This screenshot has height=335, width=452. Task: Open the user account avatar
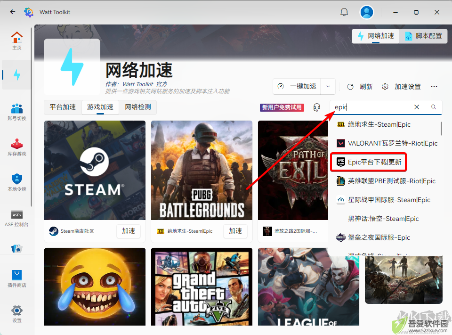(x=367, y=12)
